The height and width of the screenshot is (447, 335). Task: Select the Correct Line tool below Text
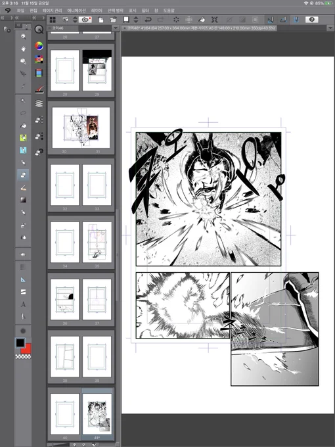click(23, 316)
